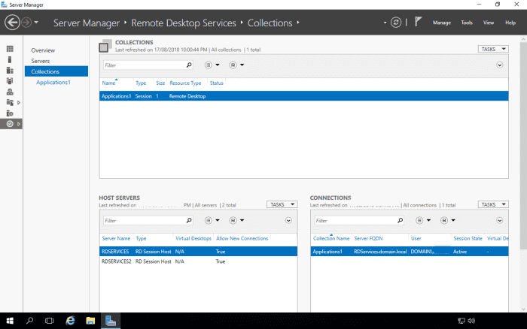Image resolution: width=527 pixels, height=329 pixels.
Task: Select the Remote Desktop Services sidebar icon
Action: coord(10,124)
